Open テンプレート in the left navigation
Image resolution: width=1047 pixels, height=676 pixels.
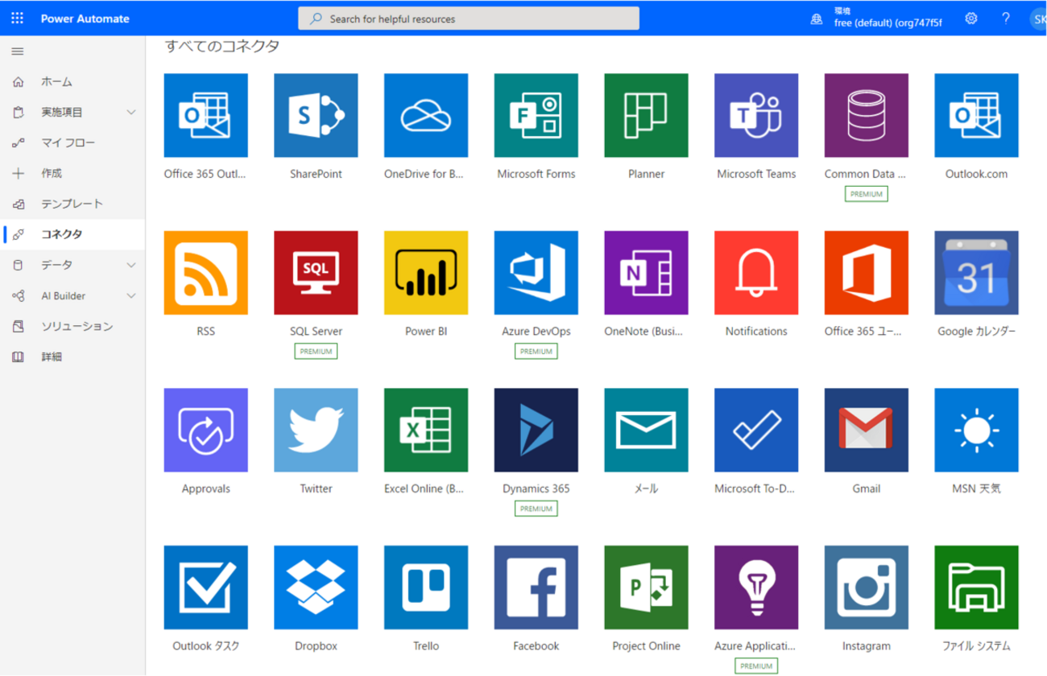click(x=72, y=204)
